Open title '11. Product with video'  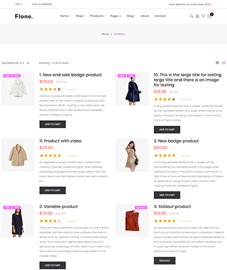click(60, 141)
